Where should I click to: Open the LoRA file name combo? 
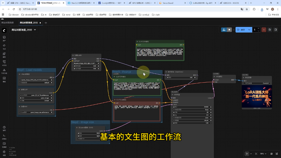(x=87, y=63)
